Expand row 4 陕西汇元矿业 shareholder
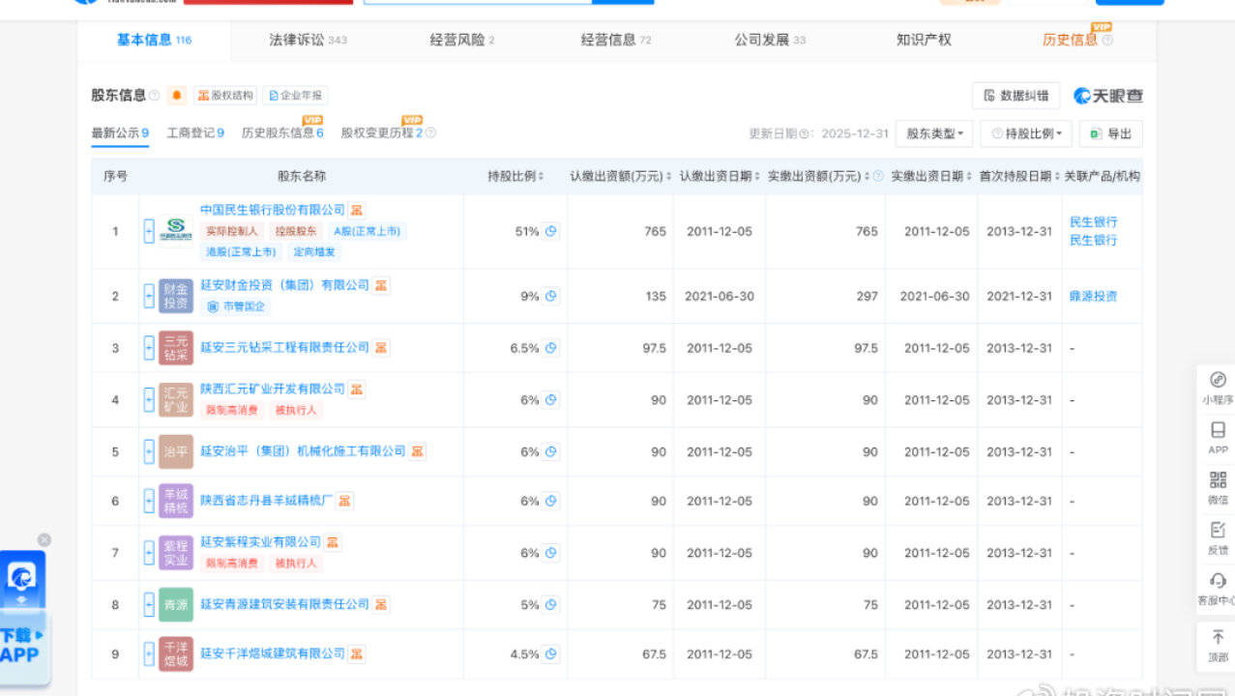 (149, 400)
